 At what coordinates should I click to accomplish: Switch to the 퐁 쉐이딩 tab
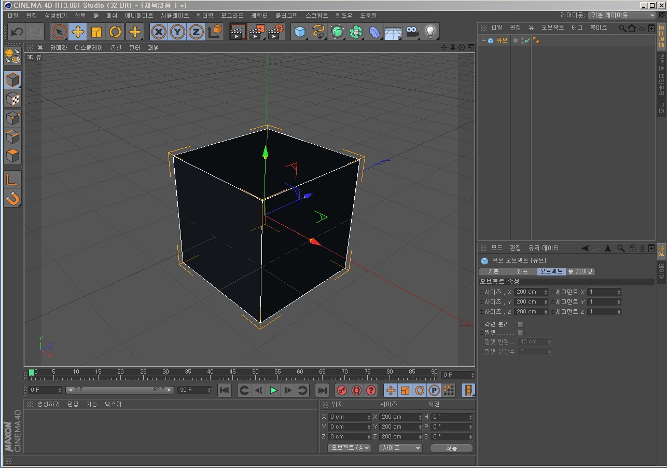point(580,271)
